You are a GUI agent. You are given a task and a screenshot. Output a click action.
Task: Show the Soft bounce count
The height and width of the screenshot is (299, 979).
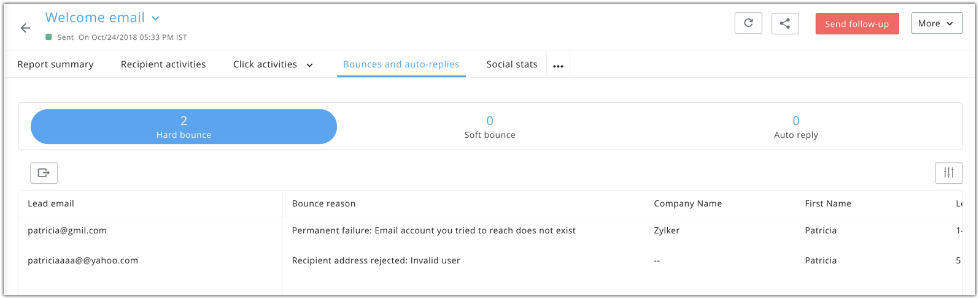[489, 127]
